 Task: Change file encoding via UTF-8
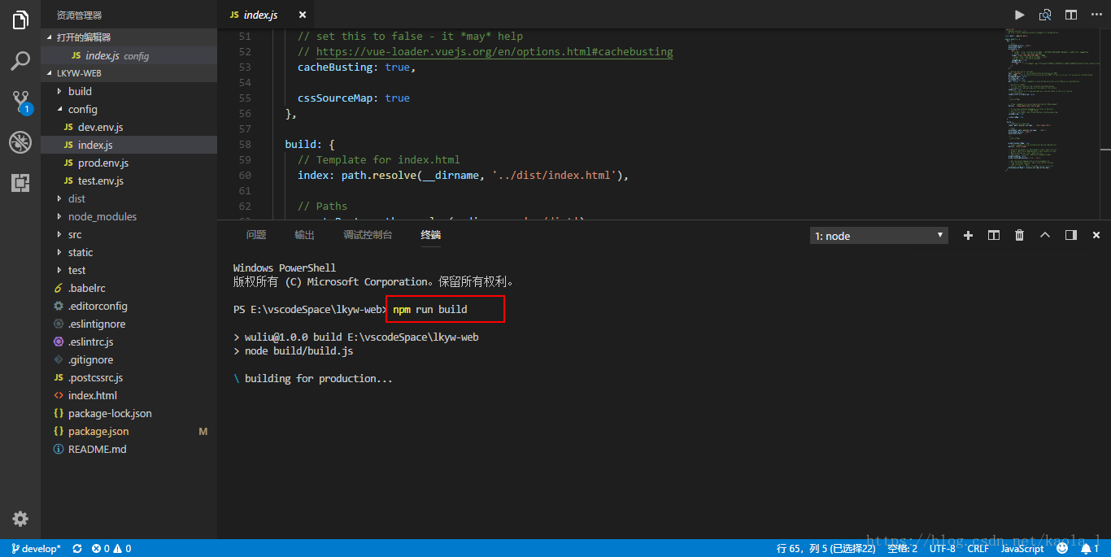click(943, 549)
